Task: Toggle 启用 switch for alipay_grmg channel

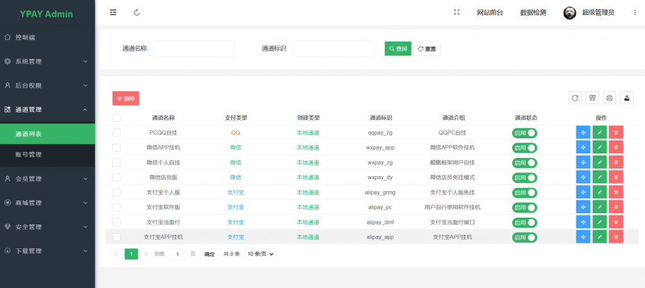Action: pyautogui.click(x=525, y=192)
